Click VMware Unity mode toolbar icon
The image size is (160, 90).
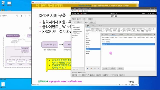pos(87,11)
